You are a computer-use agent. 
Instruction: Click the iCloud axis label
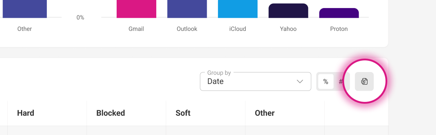[238, 29]
